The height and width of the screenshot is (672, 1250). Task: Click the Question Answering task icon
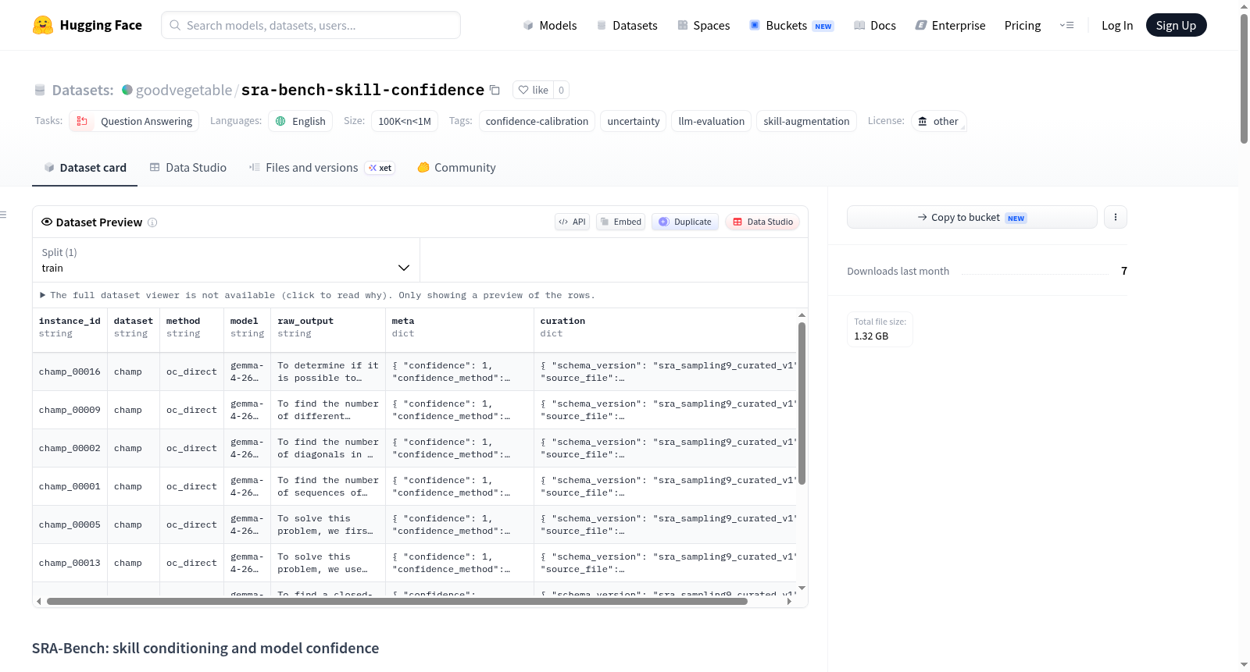[82, 121]
